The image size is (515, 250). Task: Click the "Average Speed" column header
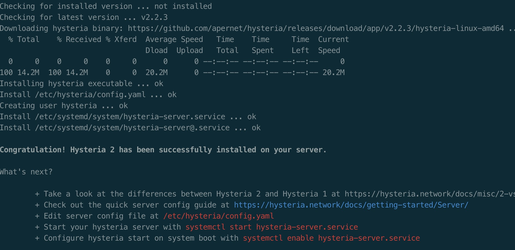coord(174,39)
